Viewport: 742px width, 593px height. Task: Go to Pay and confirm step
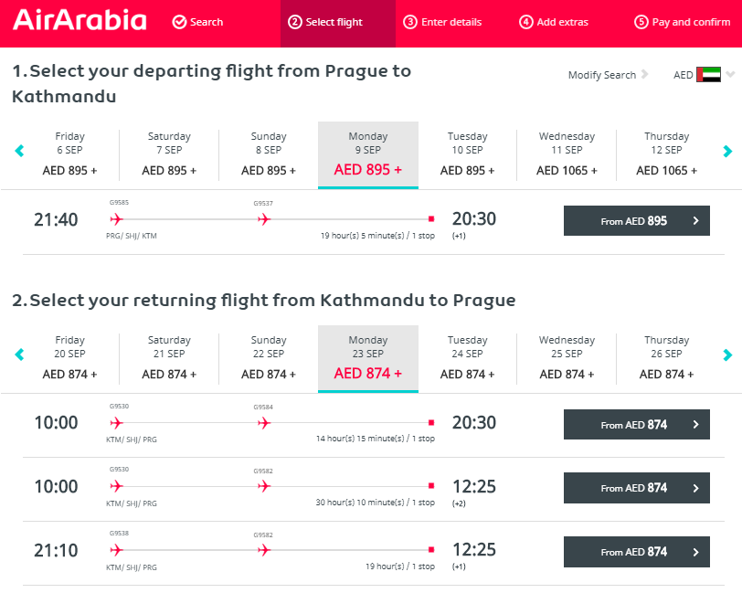coord(682,22)
